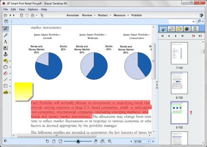Select the 'ab' text highlight tool
The height and width of the screenshot is (147, 207).
6,92
